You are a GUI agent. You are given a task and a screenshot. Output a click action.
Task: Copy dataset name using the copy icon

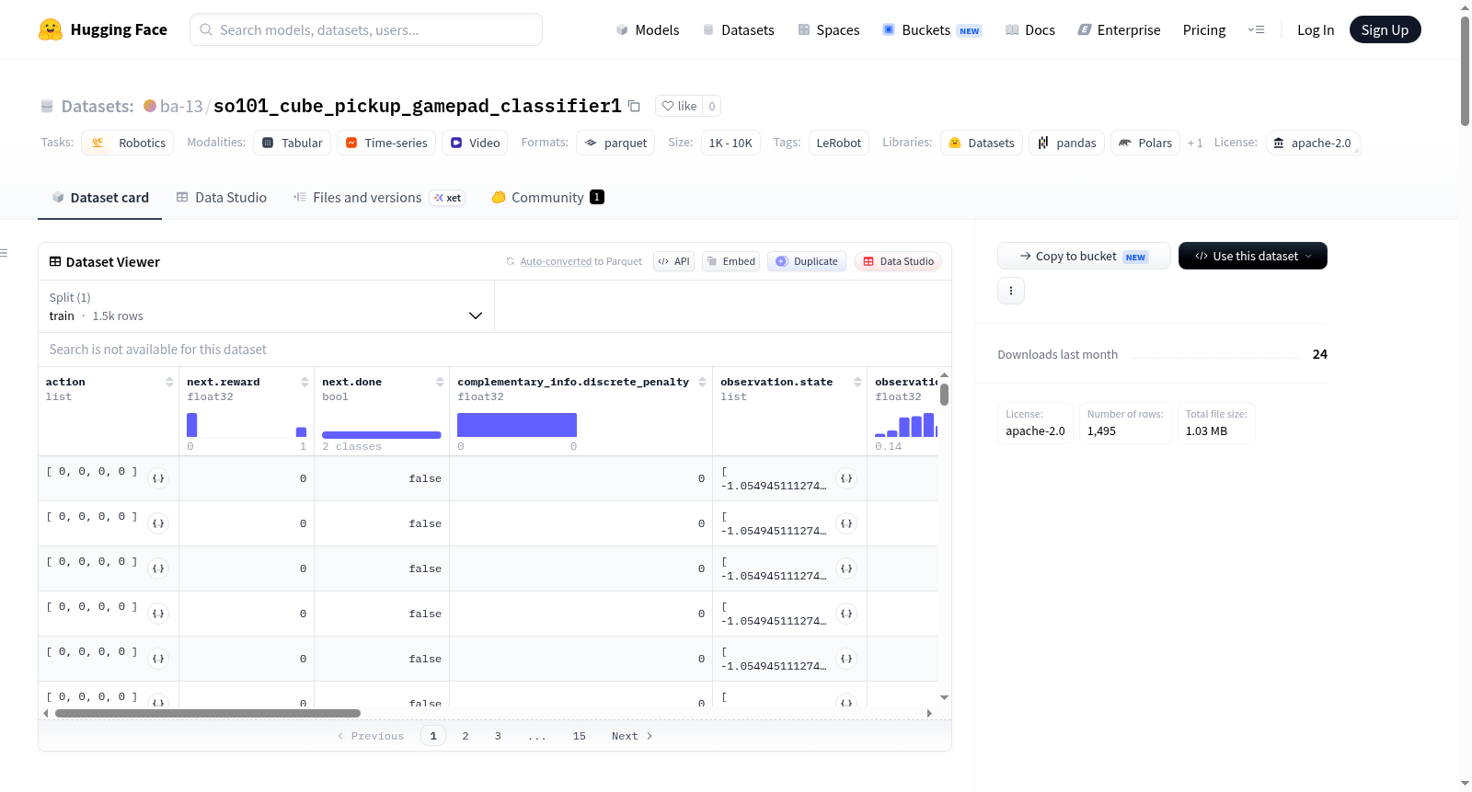(634, 106)
